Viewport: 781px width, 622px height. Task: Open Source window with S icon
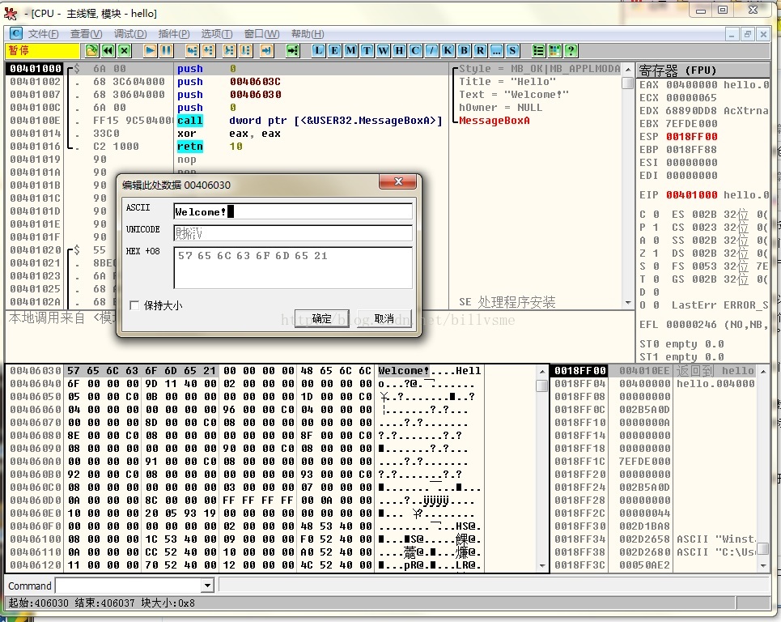point(512,50)
